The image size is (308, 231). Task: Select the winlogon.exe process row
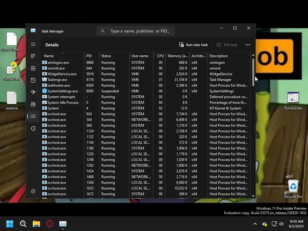[146, 63]
